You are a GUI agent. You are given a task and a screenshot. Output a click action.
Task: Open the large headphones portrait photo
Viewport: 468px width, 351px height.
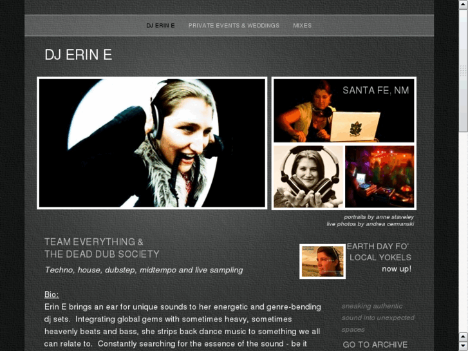152,143
